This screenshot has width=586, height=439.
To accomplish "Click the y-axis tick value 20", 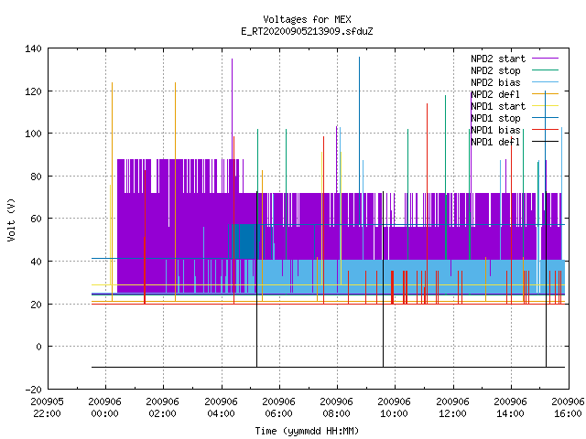I will 36,305.
